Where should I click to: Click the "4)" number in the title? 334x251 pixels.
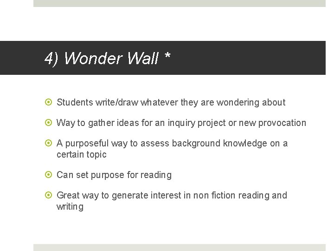click(51, 59)
